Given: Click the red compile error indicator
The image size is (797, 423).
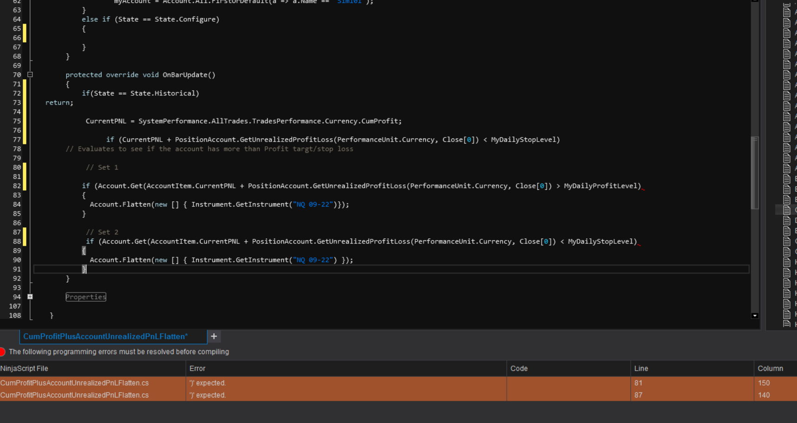Looking at the screenshot, I should pos(2,352).
